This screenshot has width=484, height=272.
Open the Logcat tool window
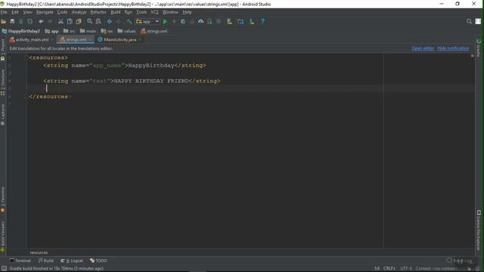point(72,261)
